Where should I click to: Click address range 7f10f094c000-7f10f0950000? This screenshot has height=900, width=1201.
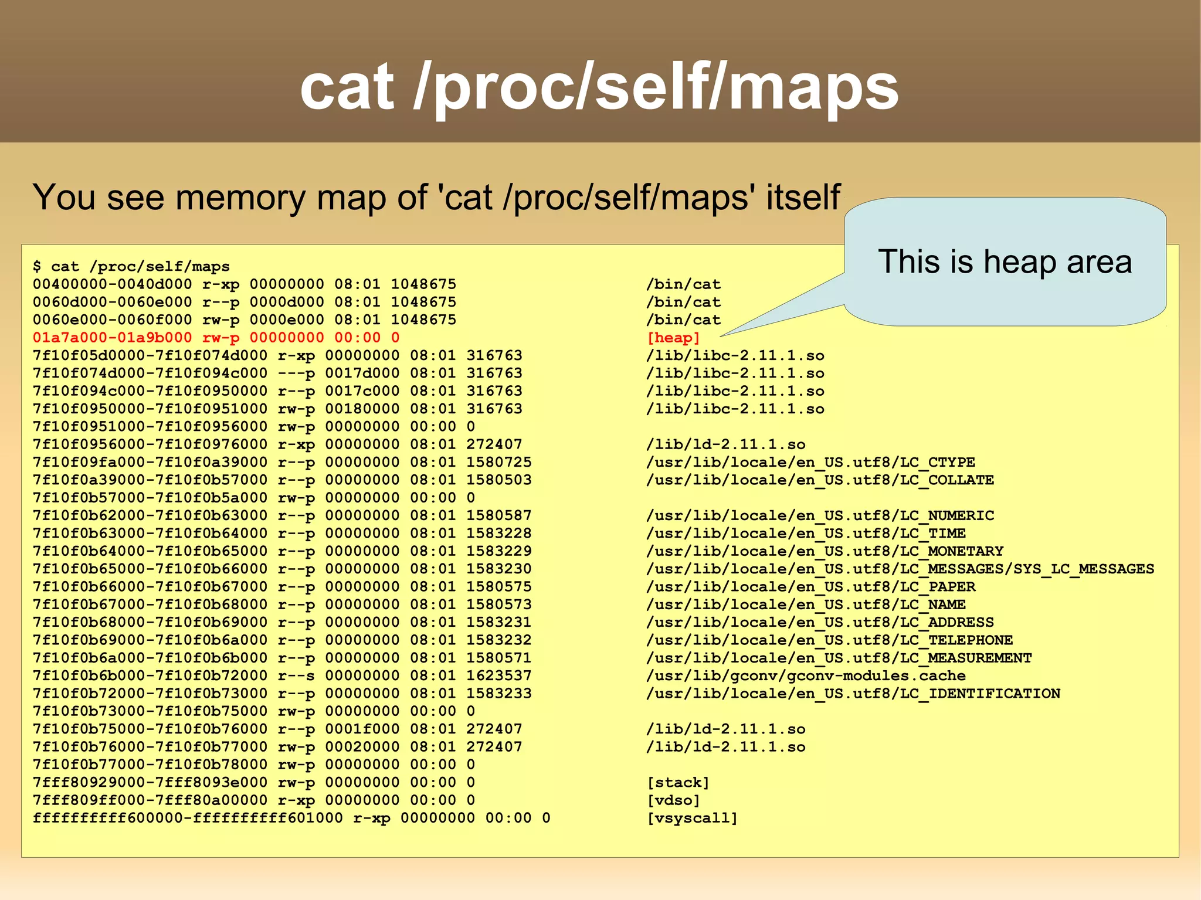150,391
